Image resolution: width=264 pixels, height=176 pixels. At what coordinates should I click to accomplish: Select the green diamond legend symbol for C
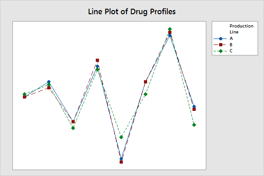(x=220, y=51)
